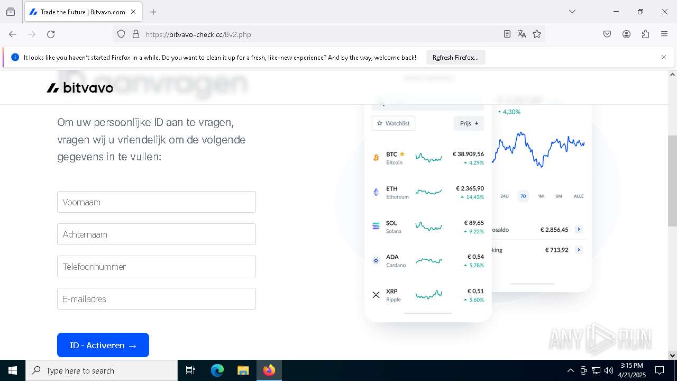
Task: Click the ID - Activeren button
Action: coord(103,345)
